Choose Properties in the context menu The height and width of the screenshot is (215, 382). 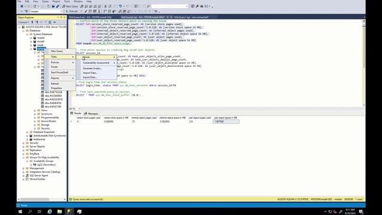[x=60, y=88]
